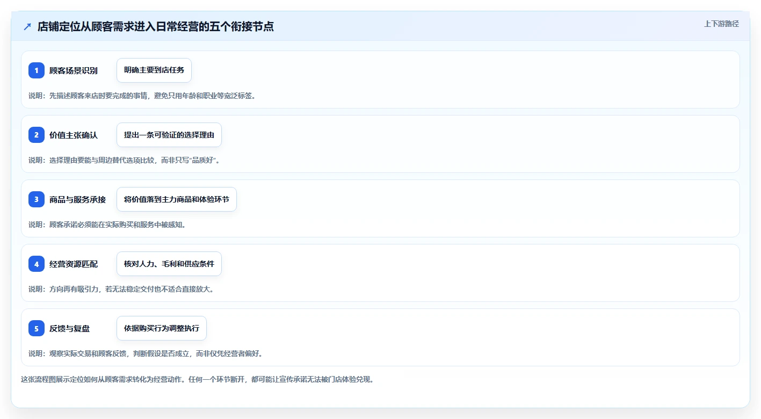Click the note starting 说明：顾客承诺必须能在实际购买
This screenshot has width=761, height=419.
[107, 225]
